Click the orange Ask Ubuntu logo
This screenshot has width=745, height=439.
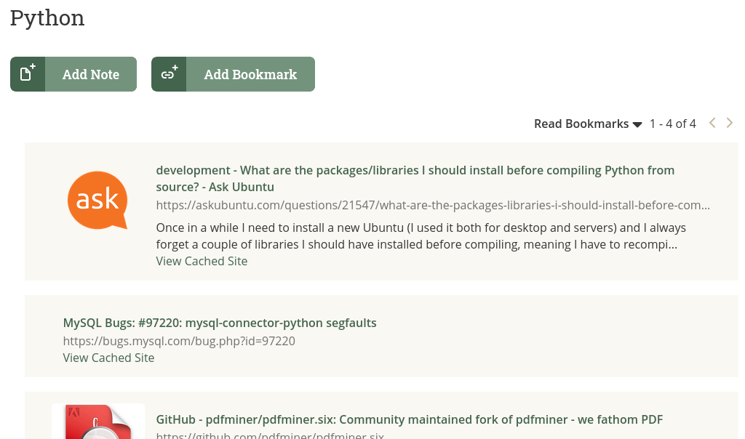[97, 201]
